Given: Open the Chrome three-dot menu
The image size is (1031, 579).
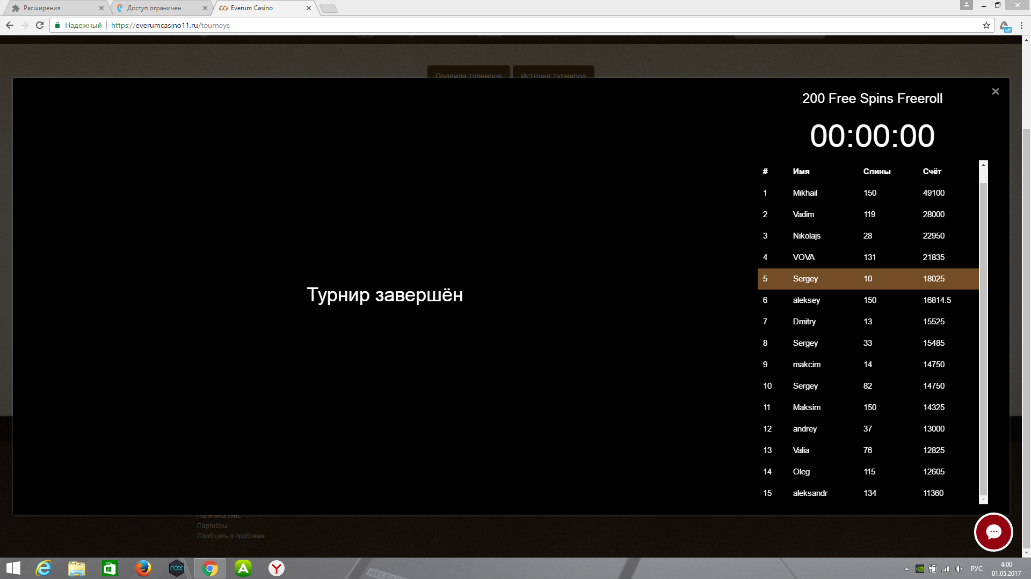Looking at the screenshot, I should pos(1021,25).
